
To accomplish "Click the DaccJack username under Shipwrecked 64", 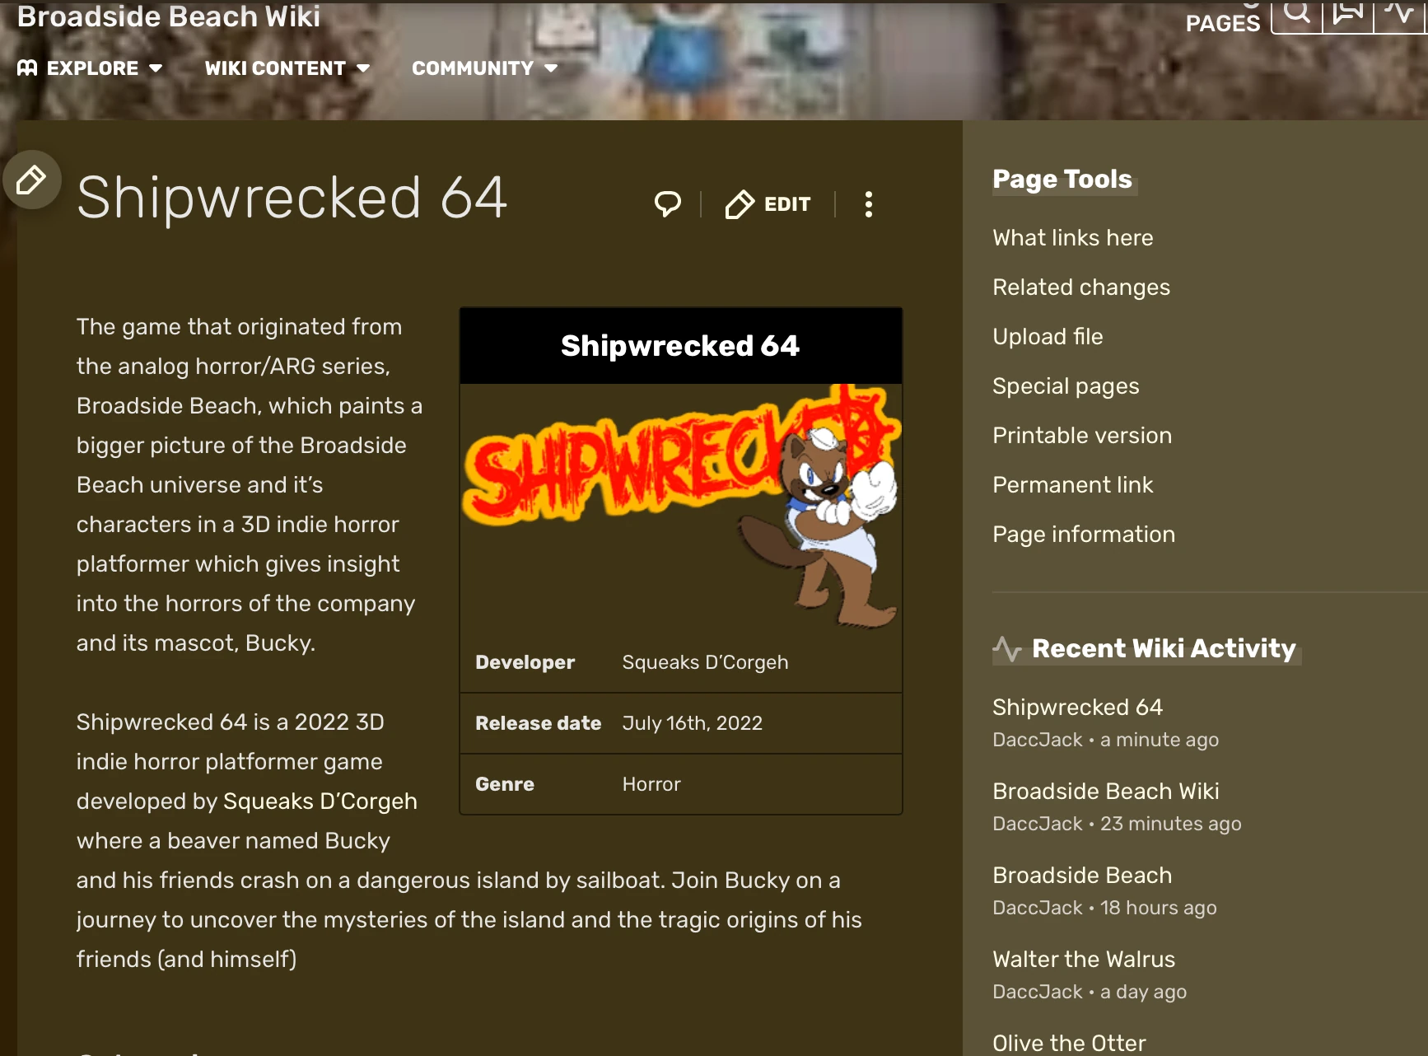I will (x=1037, y=740).
